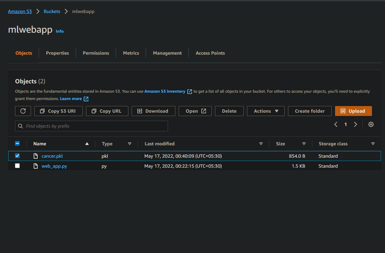
Task: Expand the Actions dropdown
Action: click(x=266, y=111)
